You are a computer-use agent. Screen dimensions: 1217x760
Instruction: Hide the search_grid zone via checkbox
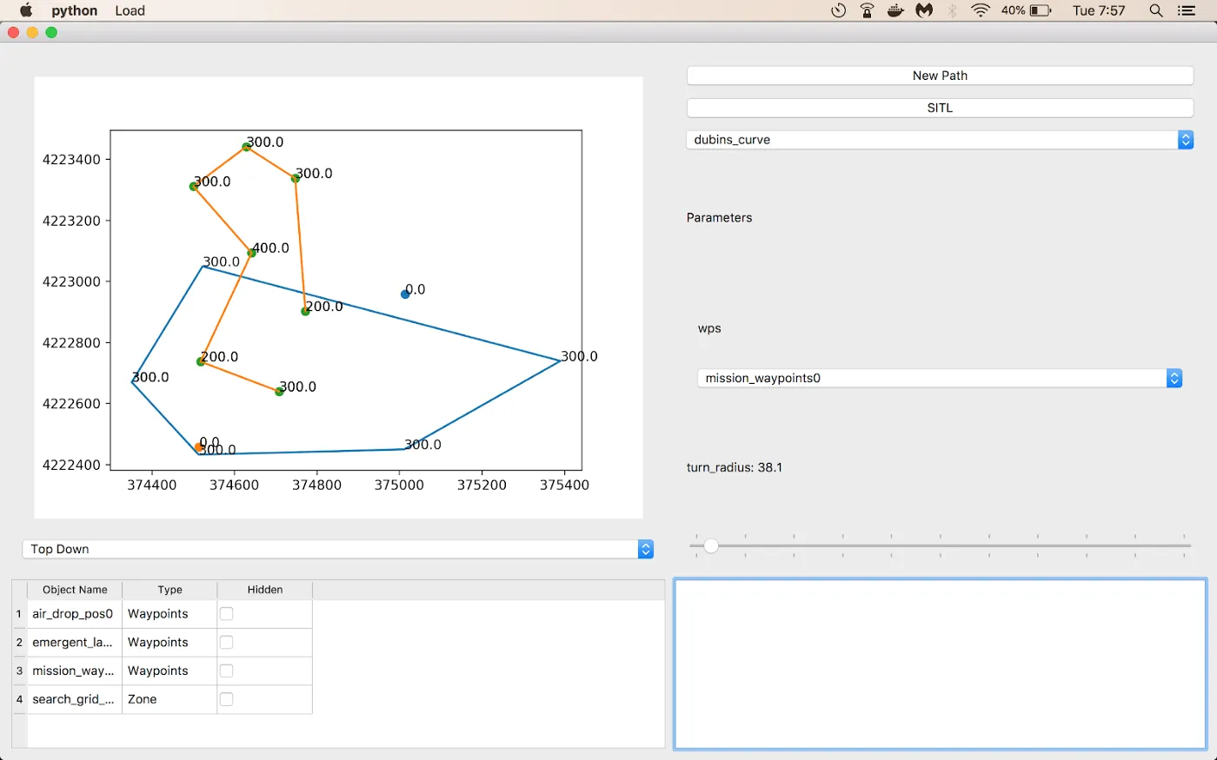tap(226, 699)
